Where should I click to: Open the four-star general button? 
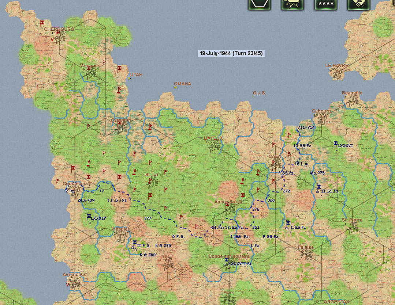tap(325, 4)
